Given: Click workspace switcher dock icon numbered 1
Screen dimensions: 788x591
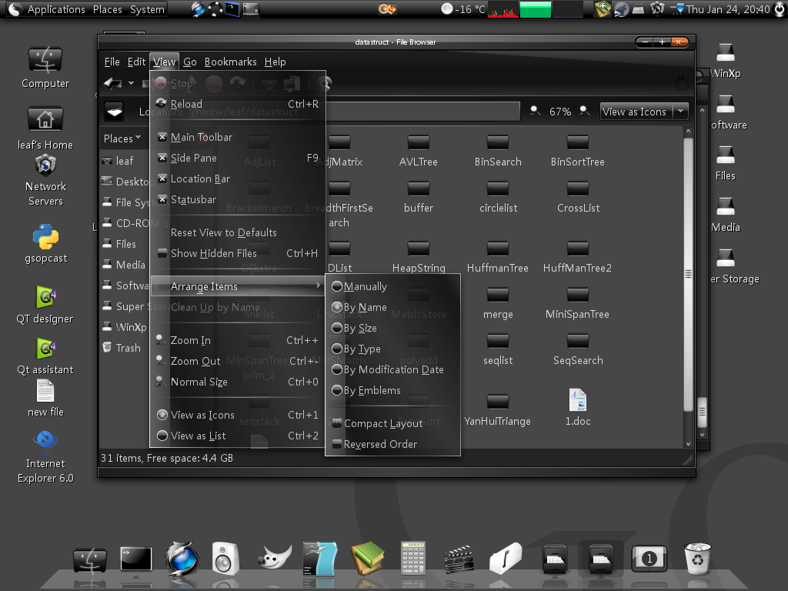Looking at the screenshot, I should pyautogui.click(x=649, y=559).
